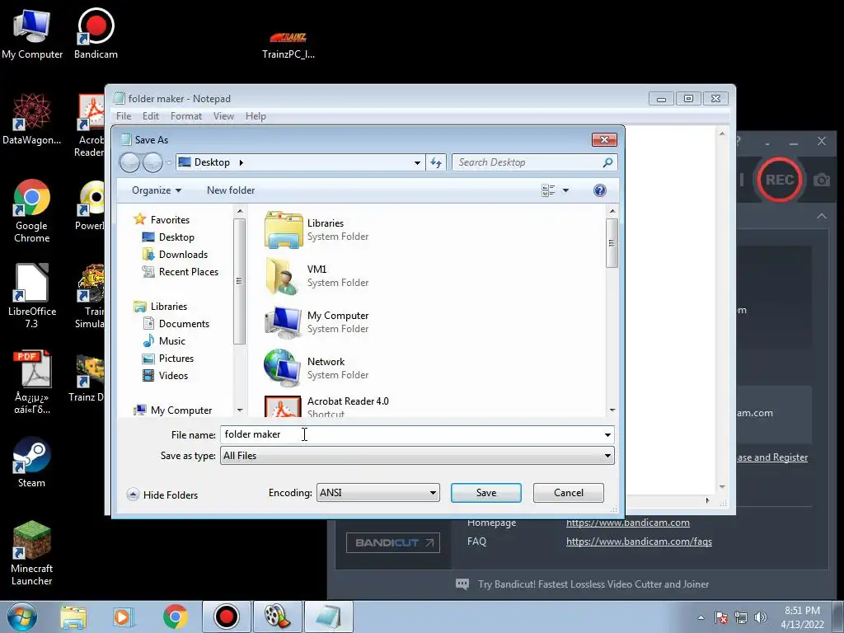Click the navigation pane scrollbar thumb

pos(240,281)
